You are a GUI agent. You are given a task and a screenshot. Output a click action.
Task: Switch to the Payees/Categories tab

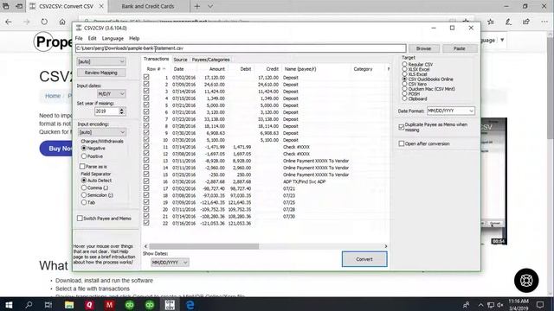[x=210, y=60]
